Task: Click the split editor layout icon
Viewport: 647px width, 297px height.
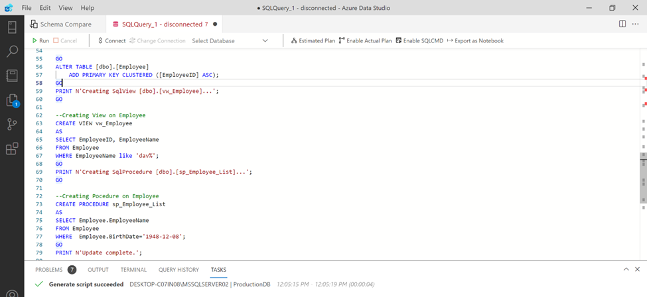Action: 622,24
